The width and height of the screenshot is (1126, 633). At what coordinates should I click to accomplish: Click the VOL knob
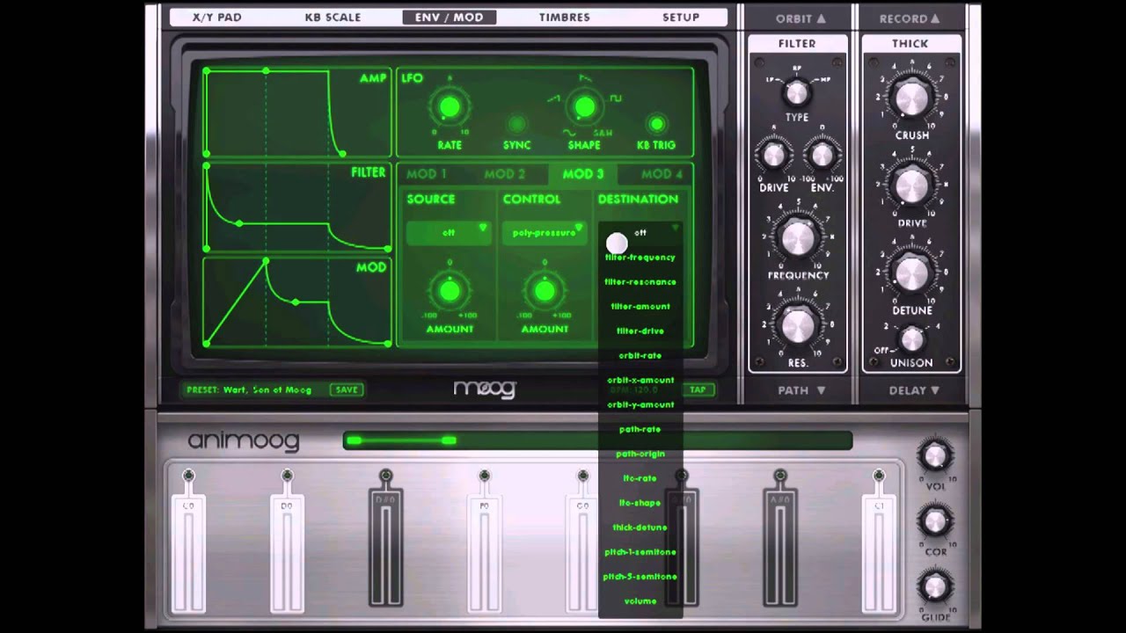[935, 455]
